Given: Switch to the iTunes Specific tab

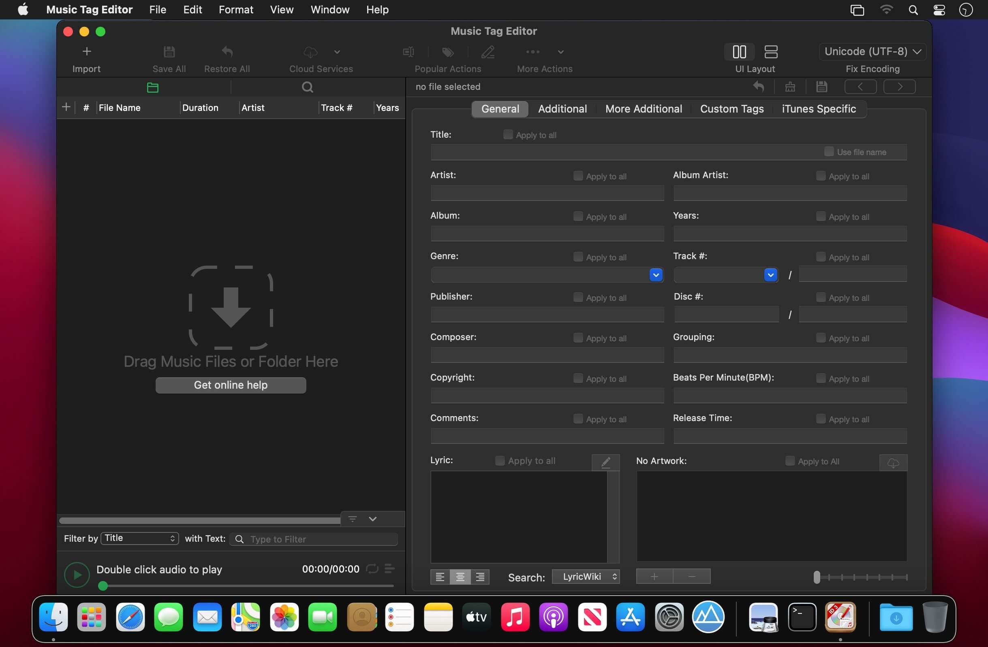Looking at the screenshot, I should point(819,109).
